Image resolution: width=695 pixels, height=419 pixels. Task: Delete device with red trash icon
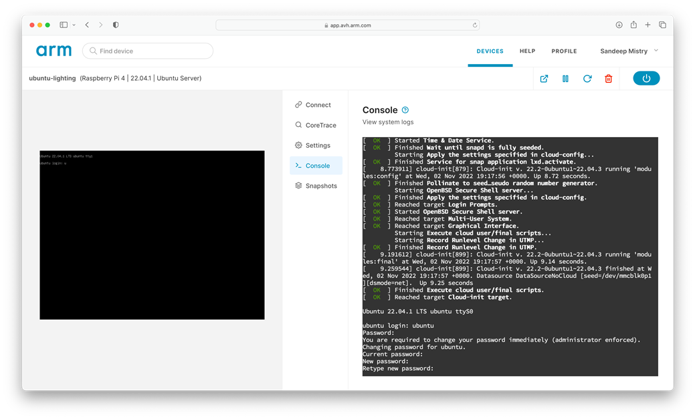(x=609, y=78)
